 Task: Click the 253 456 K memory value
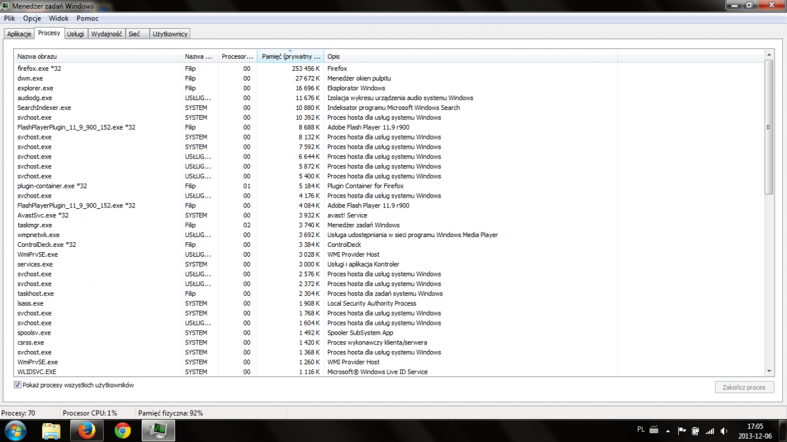click(306, 68)
